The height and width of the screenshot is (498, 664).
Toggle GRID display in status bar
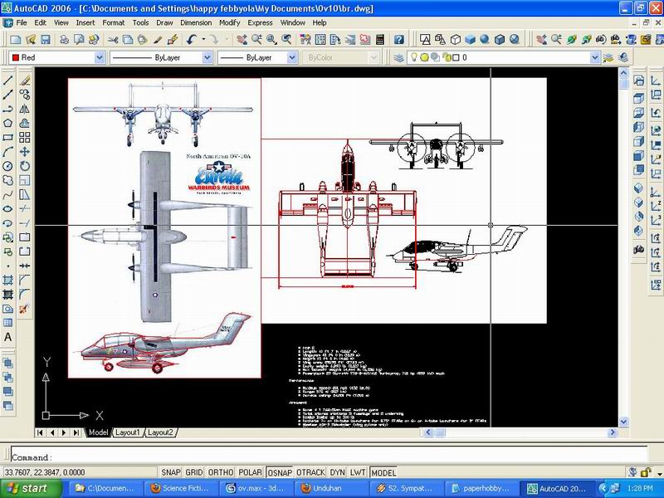pos(194,472)
